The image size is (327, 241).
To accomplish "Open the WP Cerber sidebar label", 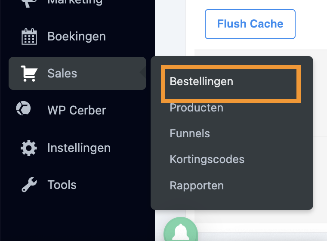I will [77, 110].
